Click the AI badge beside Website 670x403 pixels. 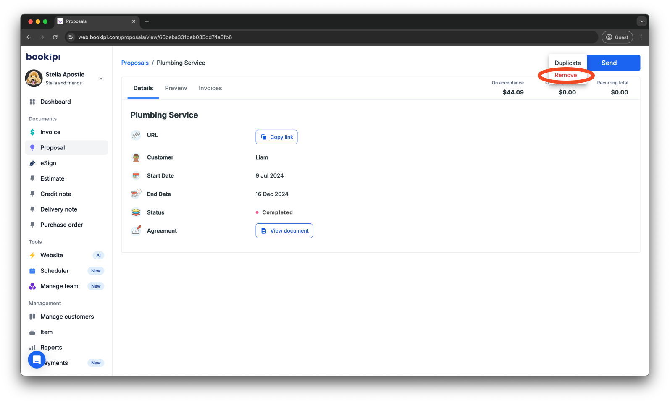pos(98,255)
